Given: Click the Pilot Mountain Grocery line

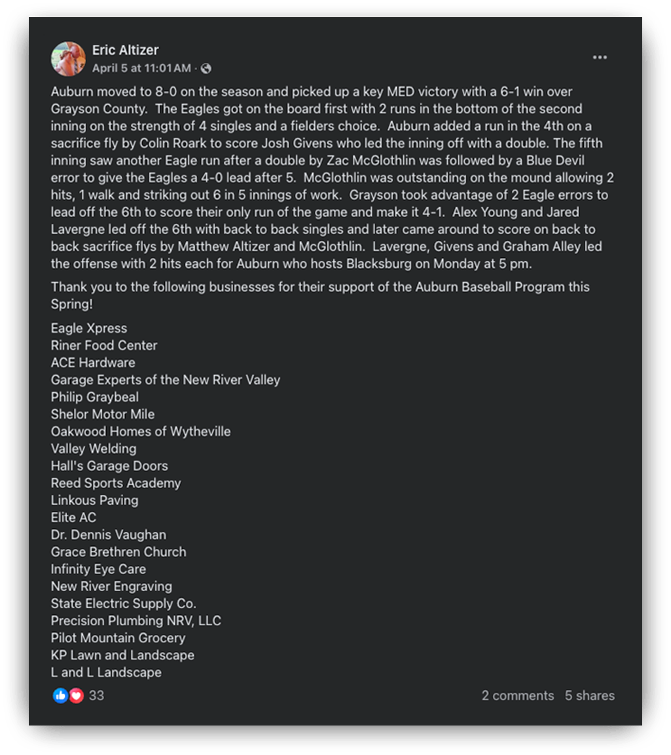Looking at the screenshot, I should (118, 638).
